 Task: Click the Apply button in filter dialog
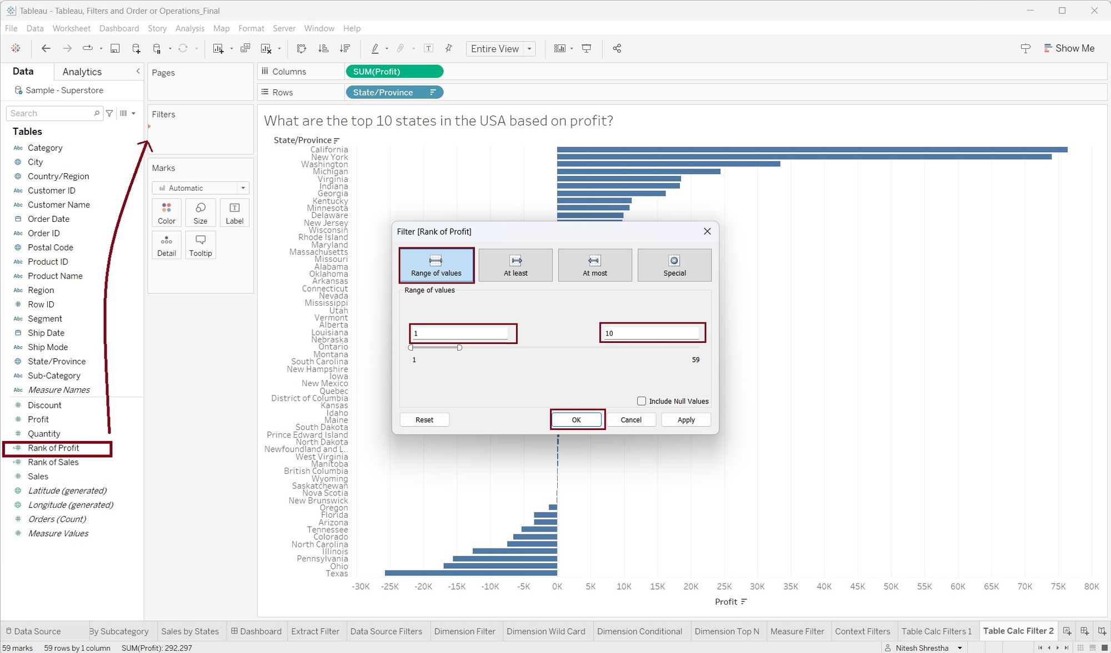tap(686, 420)
